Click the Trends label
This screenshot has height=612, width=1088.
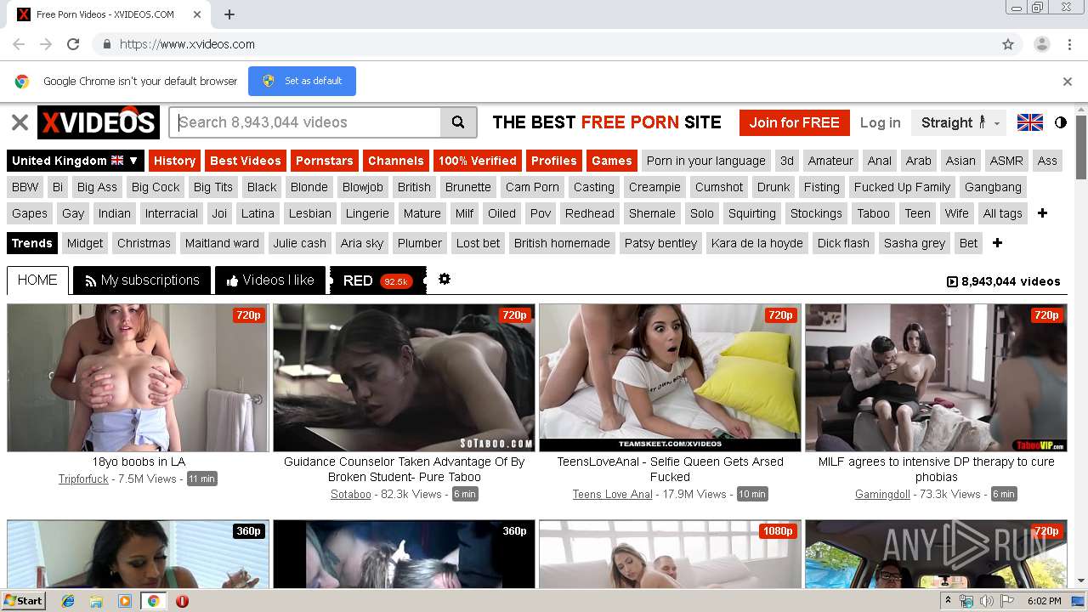(32, 243)
